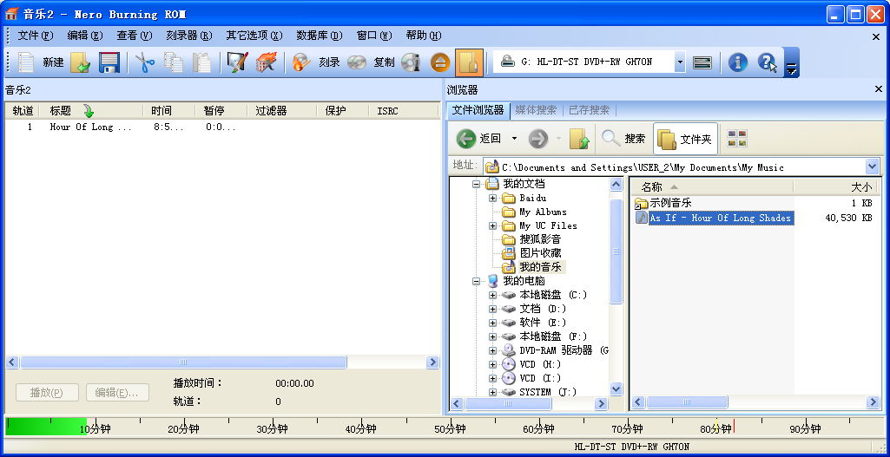Click the 刻录 (Burn) button

pyautogui.click(x=329, y=62)
